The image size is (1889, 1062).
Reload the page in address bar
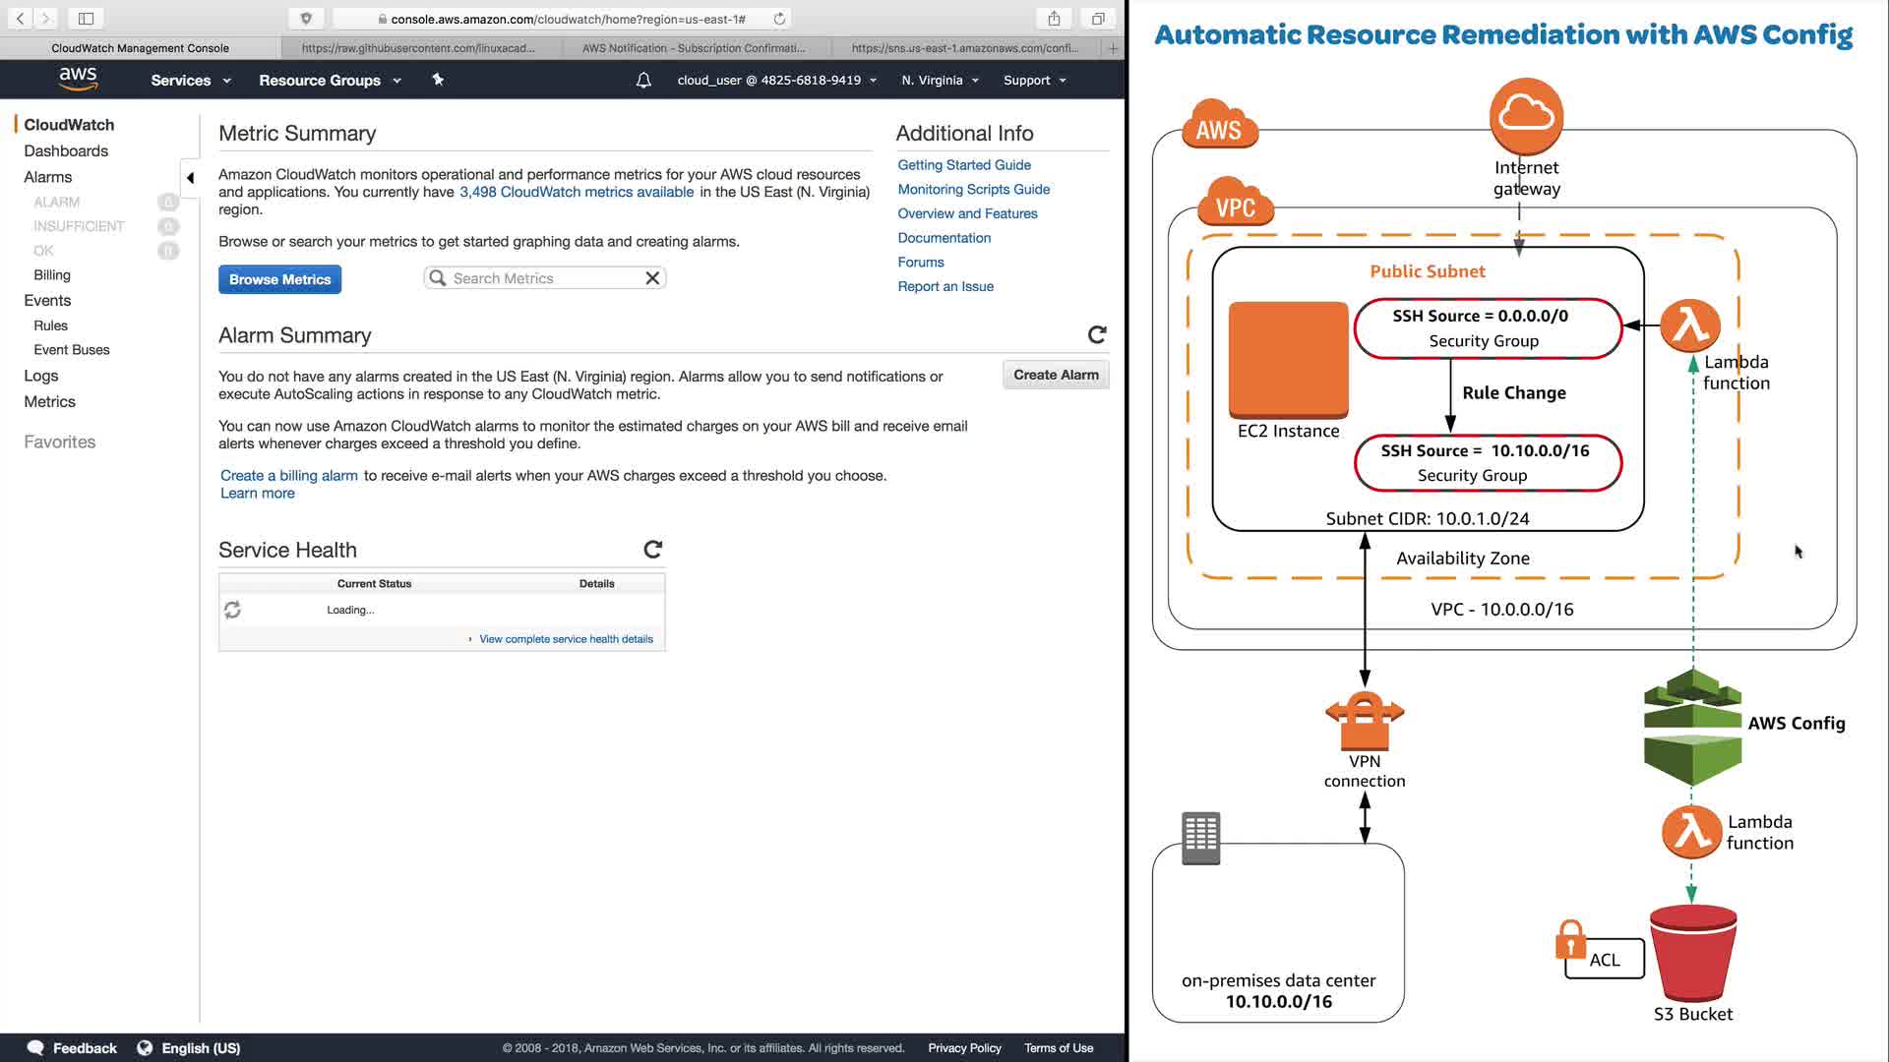[x=779, y=19]
